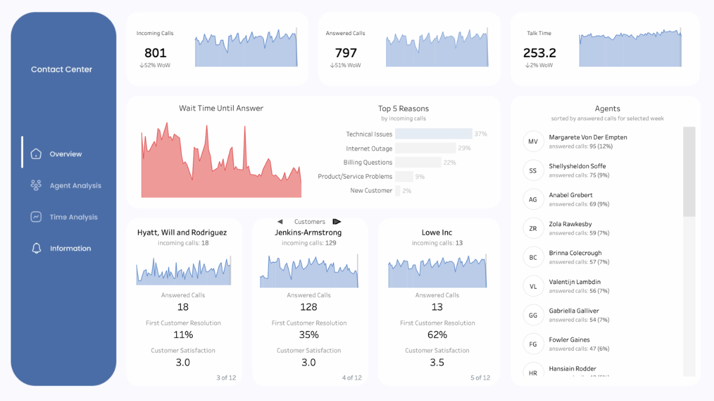
Task: Click Lowe Inc sparkline chart
Action: [x=437, y=271]
